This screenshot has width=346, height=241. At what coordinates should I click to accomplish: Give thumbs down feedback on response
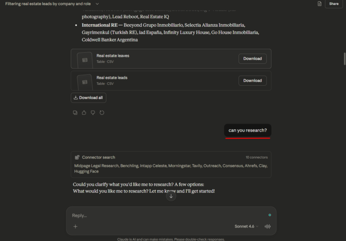click(93, 113)
